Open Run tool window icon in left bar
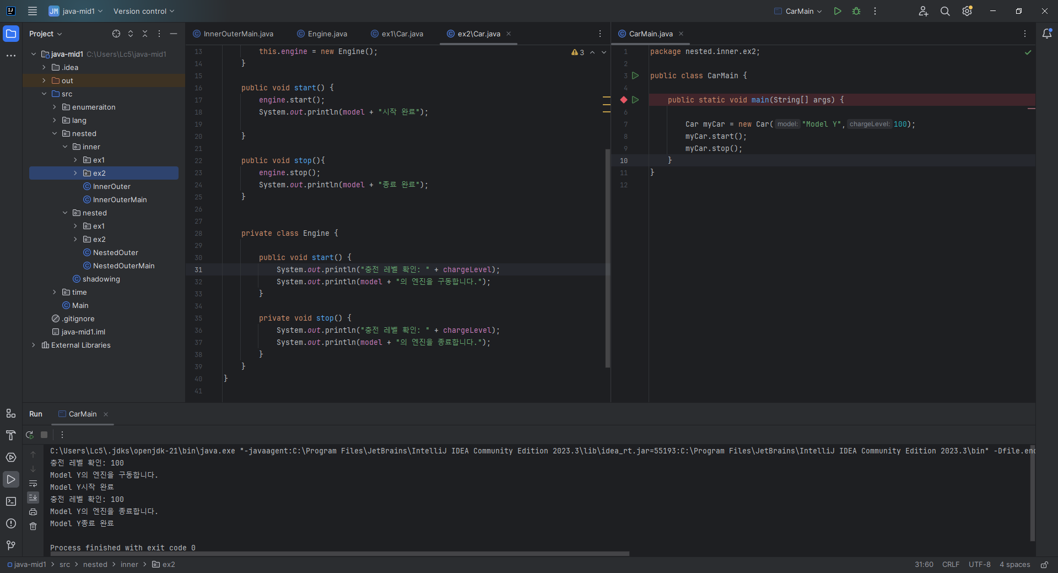This screenshot has width=1058, height=573. 11,479
